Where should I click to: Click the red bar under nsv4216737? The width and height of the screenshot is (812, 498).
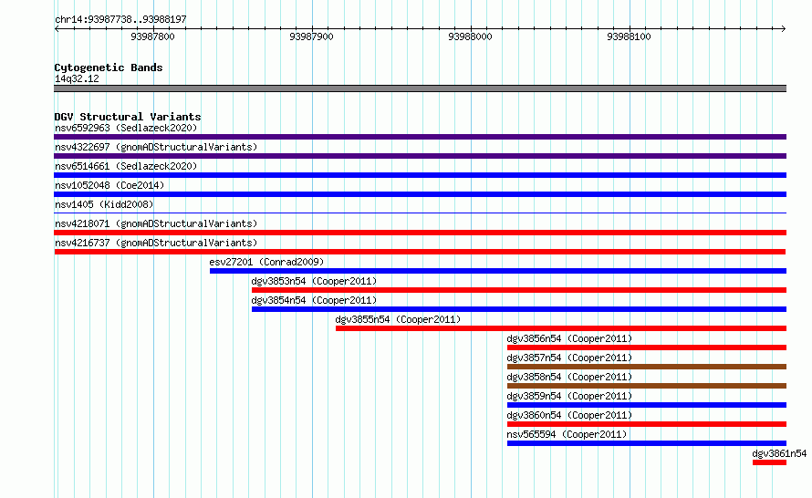tap(420, 252)
